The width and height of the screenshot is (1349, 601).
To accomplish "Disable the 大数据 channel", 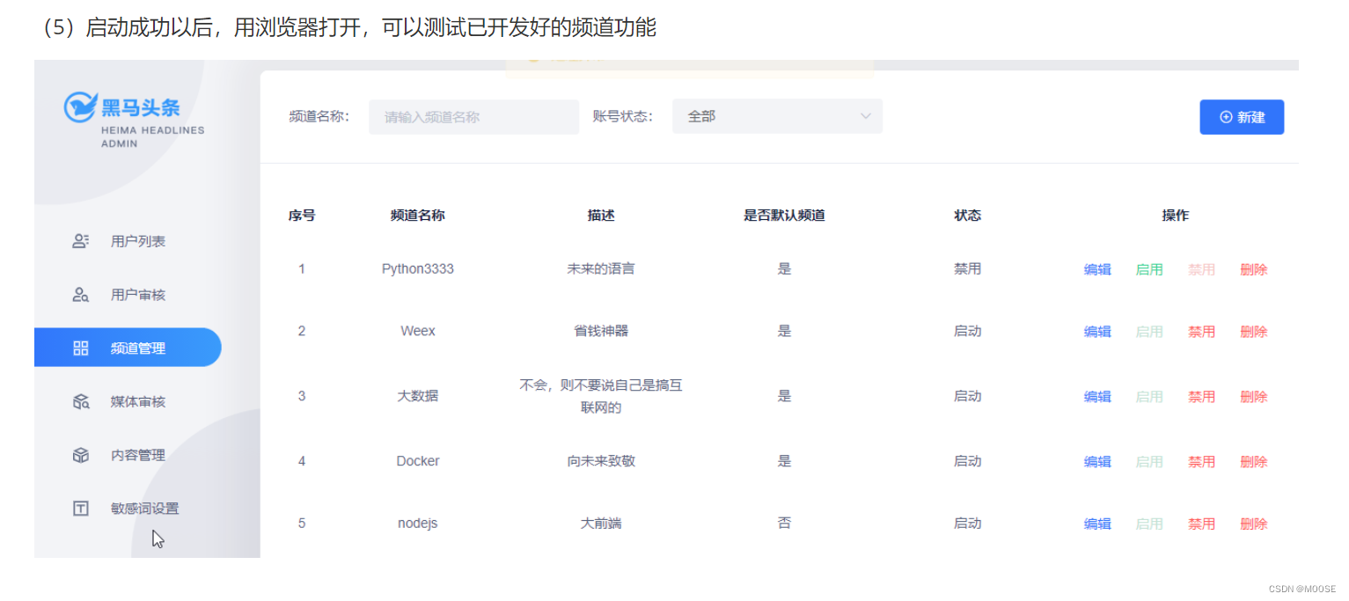I will 1201,397.
